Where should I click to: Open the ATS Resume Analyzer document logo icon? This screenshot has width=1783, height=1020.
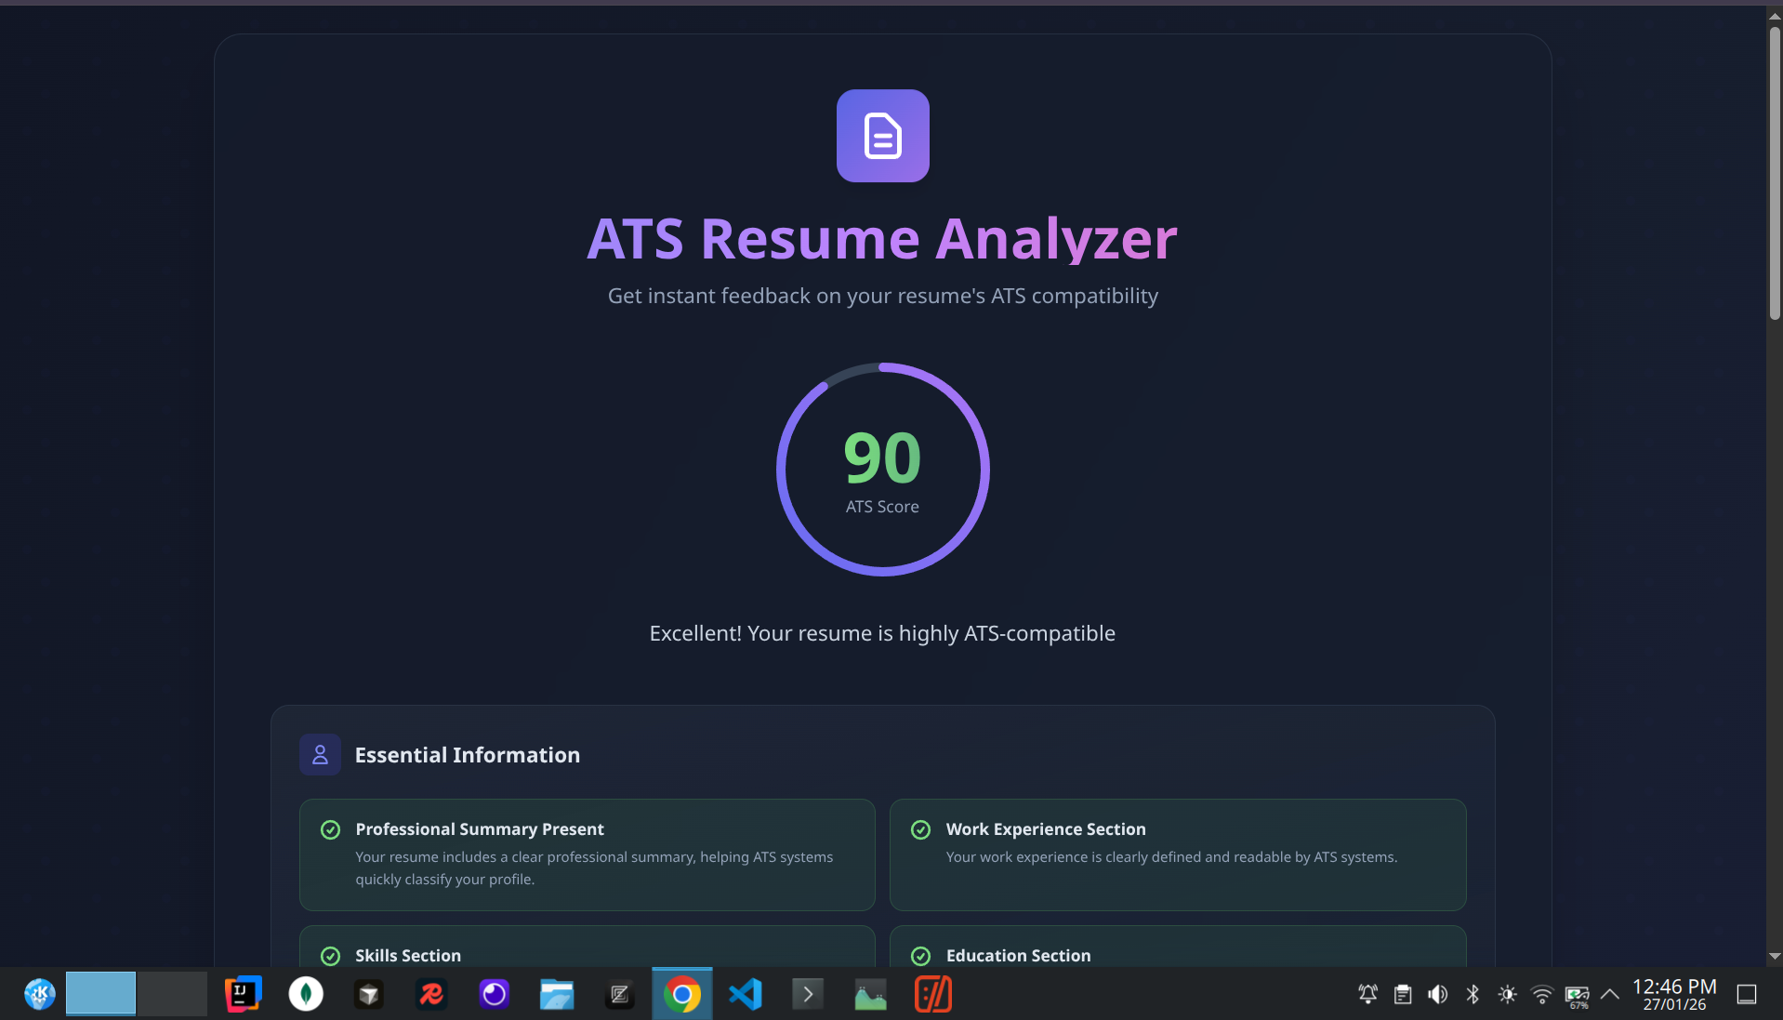pos(881,136)
